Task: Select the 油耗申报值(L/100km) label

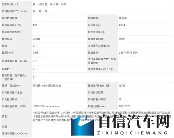Action: [x=15, y=134]
